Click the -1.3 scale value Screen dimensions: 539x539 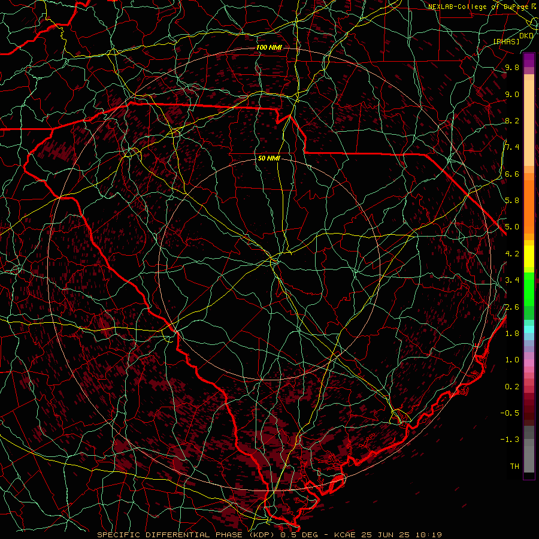point(510,440)
